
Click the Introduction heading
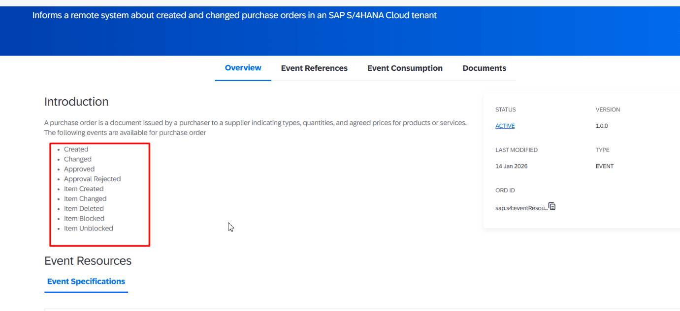pos(76,102)
